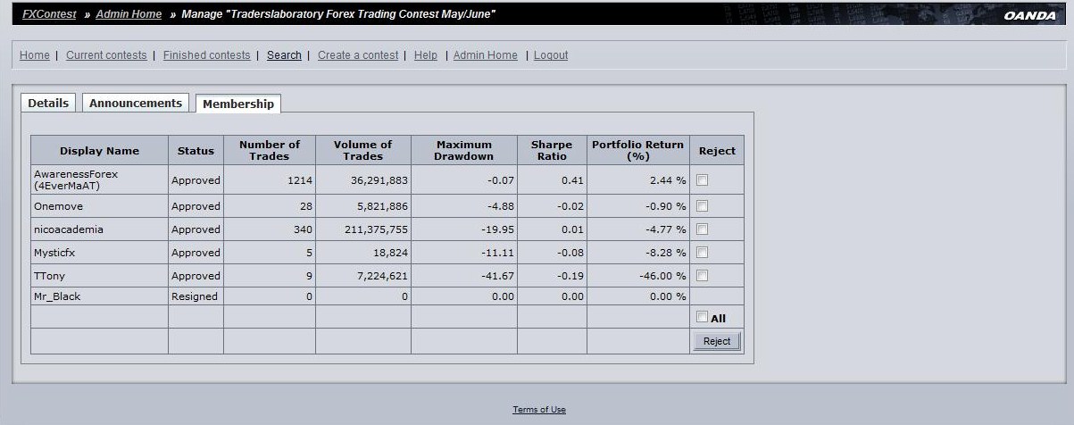Click the OANDA logo
The height and width of the screenshot is (425, 1074).
point(1029,15)
